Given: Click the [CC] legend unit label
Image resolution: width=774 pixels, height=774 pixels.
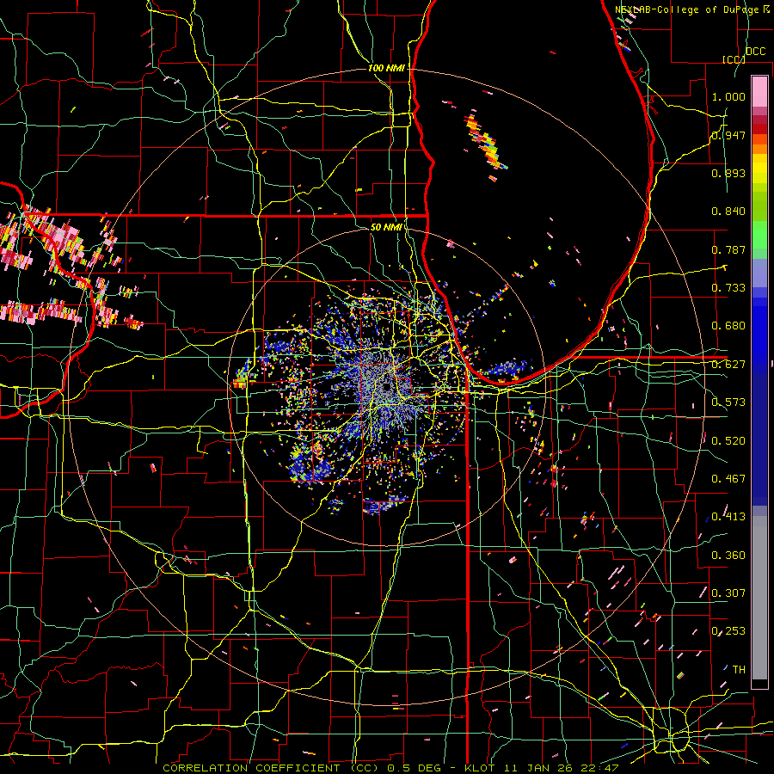Looking at the screenshot, I should (x=734, y=59).
